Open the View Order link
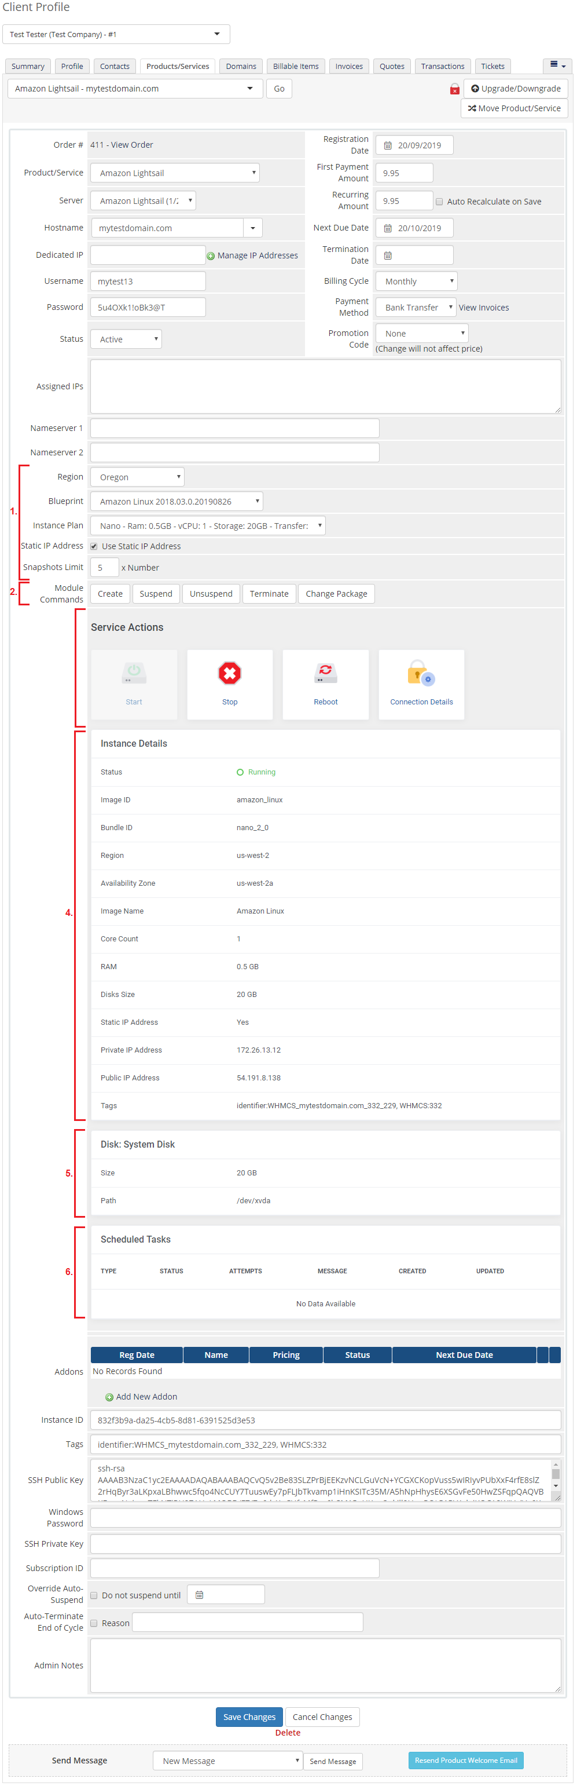 pyautogui.click(x=131, y=145)
